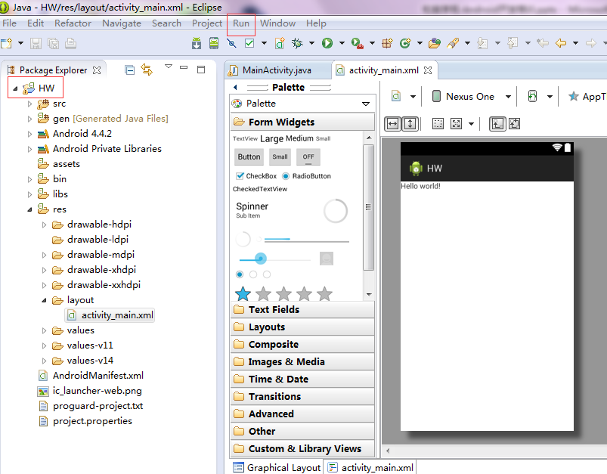Toggle fill height layout button
Viewport: 607px width, 474px height.
tap(410, 124)
